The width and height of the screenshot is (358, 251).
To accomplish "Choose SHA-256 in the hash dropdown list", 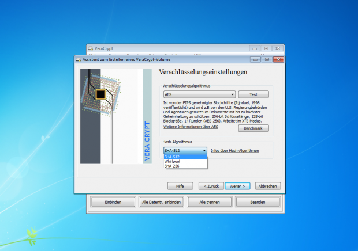I will pos(172,166).
